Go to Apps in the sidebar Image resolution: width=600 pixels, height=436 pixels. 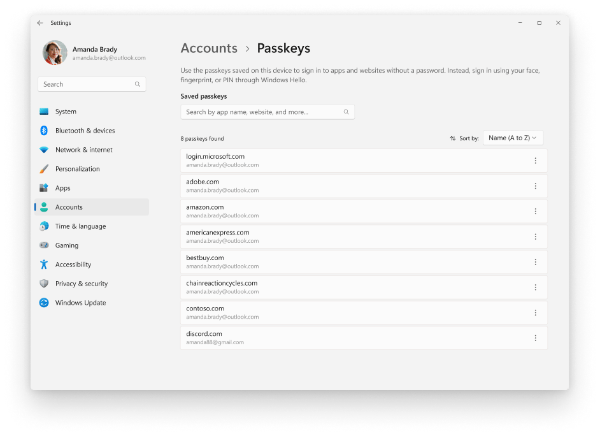[63, 188]
